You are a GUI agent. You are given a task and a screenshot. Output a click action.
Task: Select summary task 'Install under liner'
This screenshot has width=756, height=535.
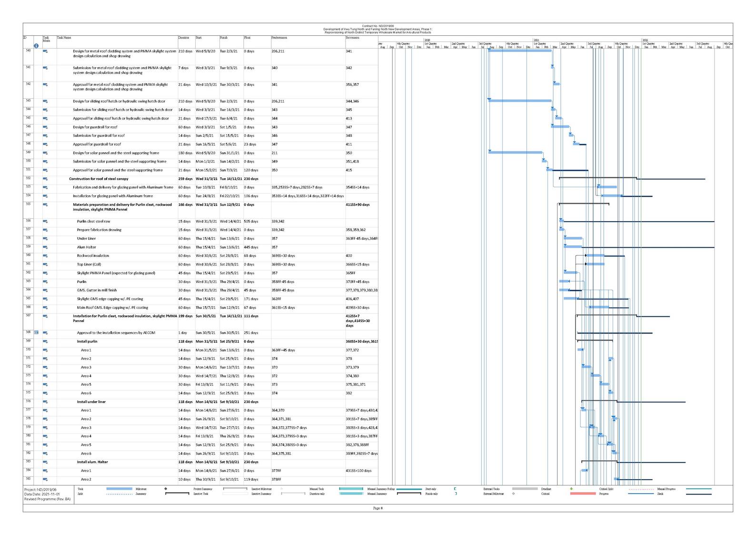91,402
